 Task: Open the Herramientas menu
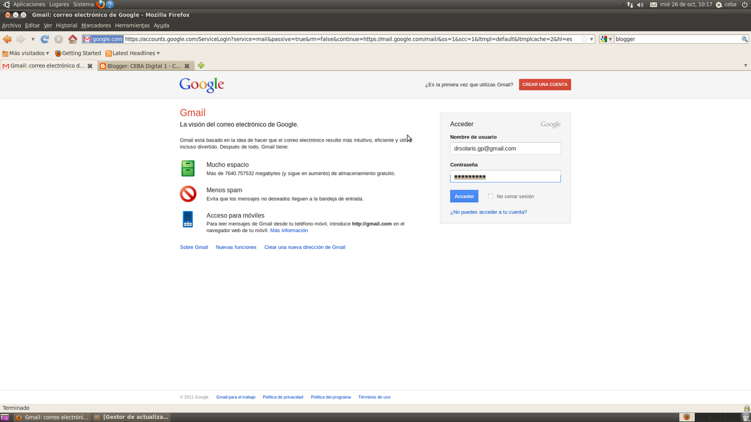132,25
